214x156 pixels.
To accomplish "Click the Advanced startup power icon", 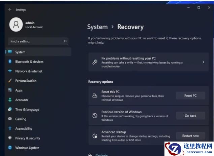I will (x=95, y=136).
